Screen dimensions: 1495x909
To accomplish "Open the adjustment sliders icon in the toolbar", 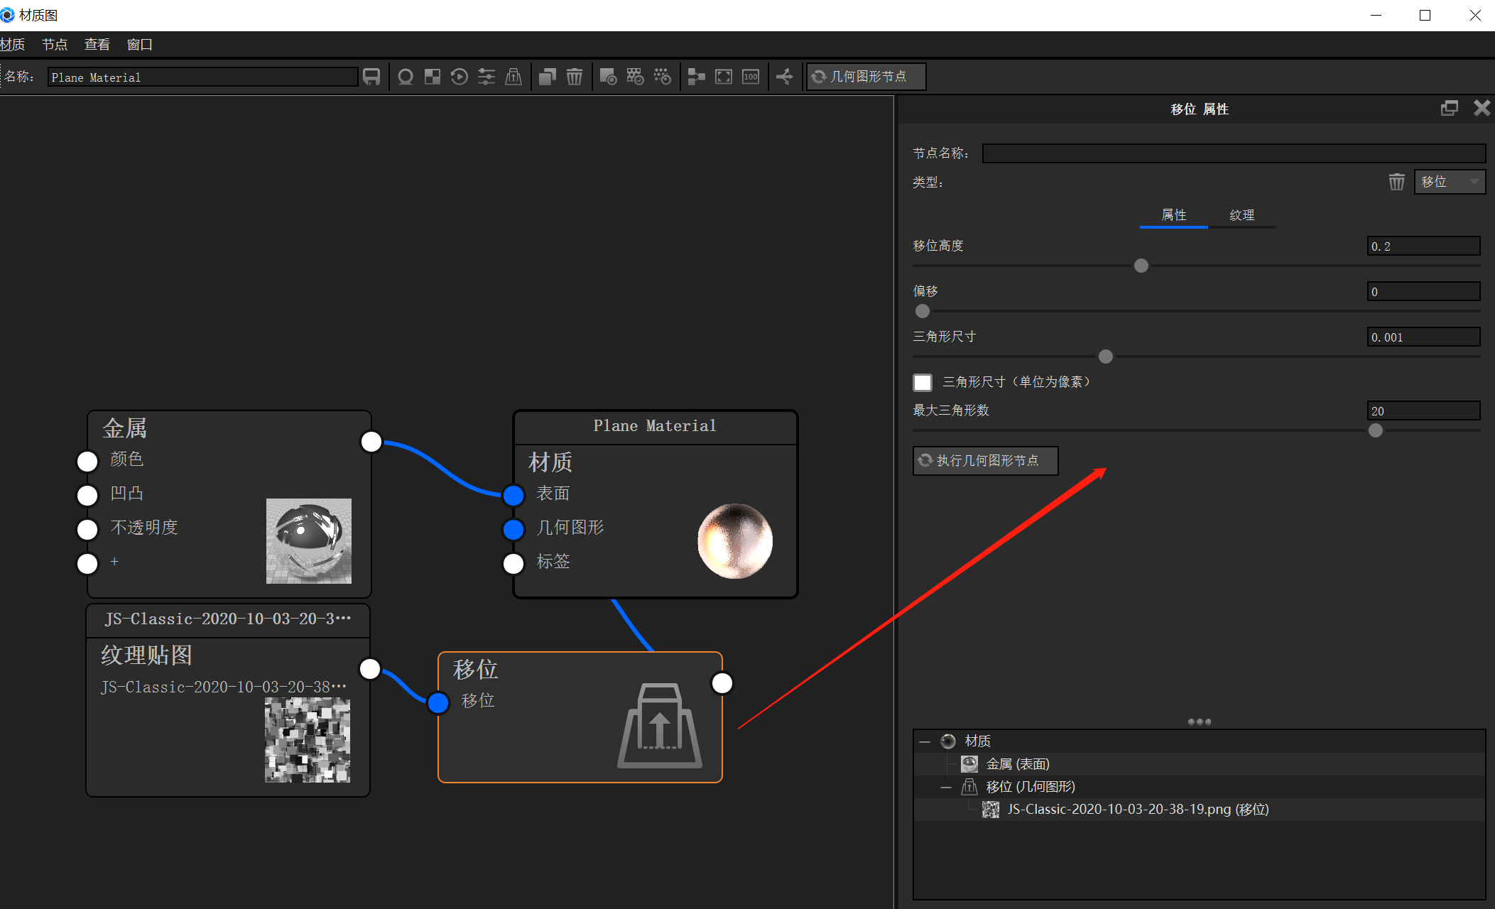I will pos(486,76).
